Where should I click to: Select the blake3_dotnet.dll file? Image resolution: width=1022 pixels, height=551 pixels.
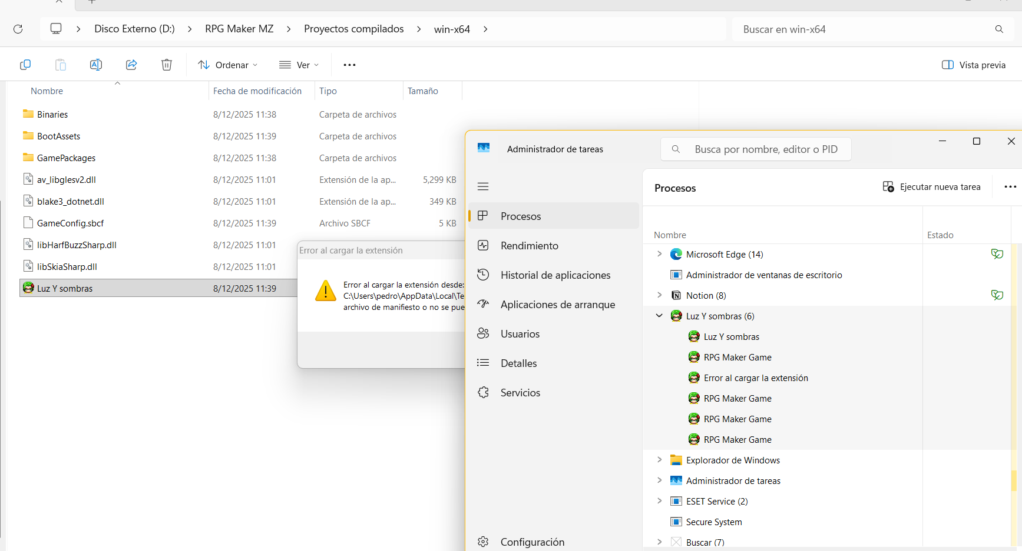click(71, 201)
